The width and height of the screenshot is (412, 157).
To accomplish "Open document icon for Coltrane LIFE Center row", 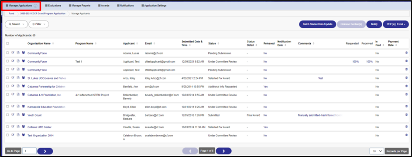I will [18, 127].
